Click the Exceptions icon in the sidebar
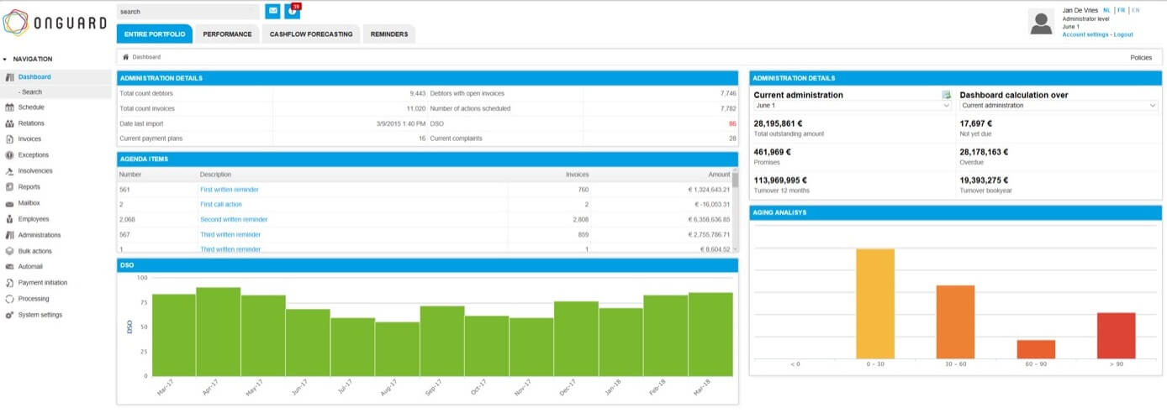1167x413 pixels. 9,155
